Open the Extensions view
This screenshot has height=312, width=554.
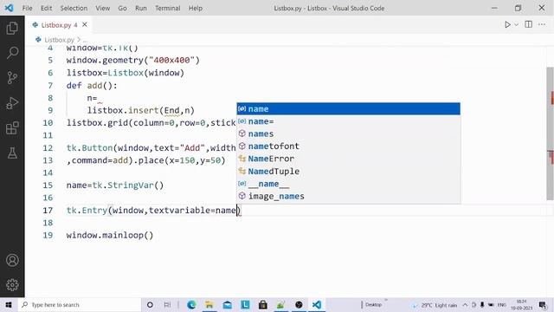click(12, 128)
